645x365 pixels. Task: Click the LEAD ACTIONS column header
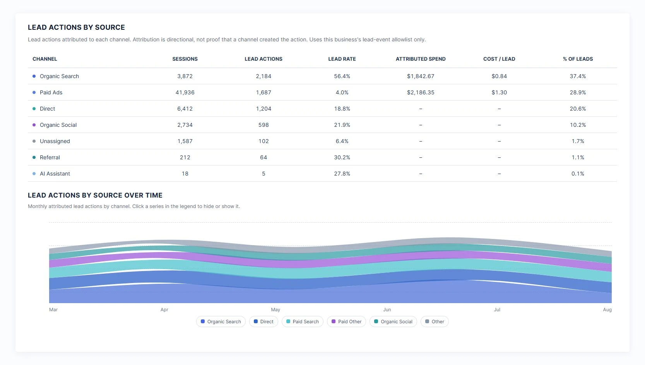[x=263, y=59]
